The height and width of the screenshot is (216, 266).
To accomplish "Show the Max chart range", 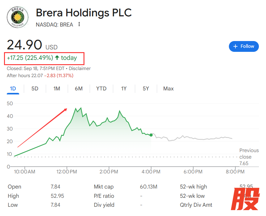I will [x=168, y=89].
